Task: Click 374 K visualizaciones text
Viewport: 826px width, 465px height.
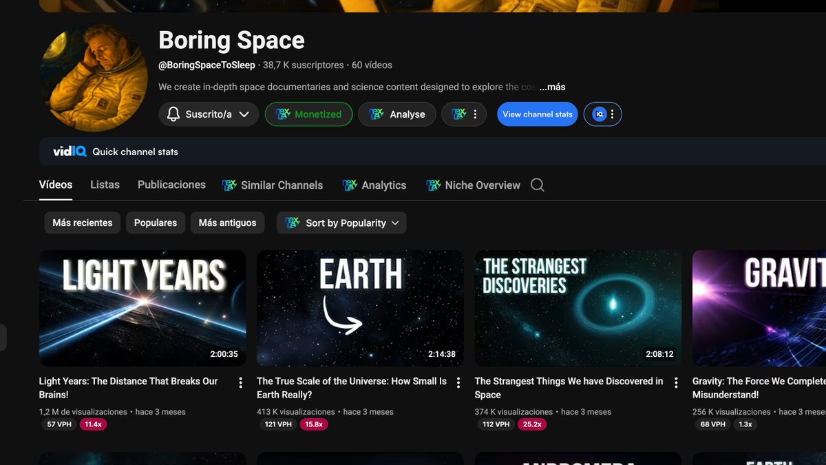Action: point(514,412)
